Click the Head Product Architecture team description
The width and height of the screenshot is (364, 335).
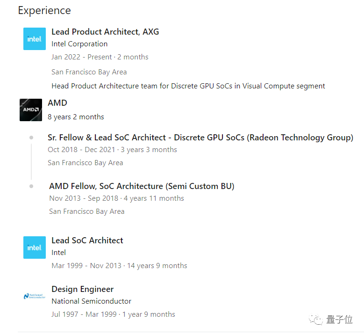point(188,86)
